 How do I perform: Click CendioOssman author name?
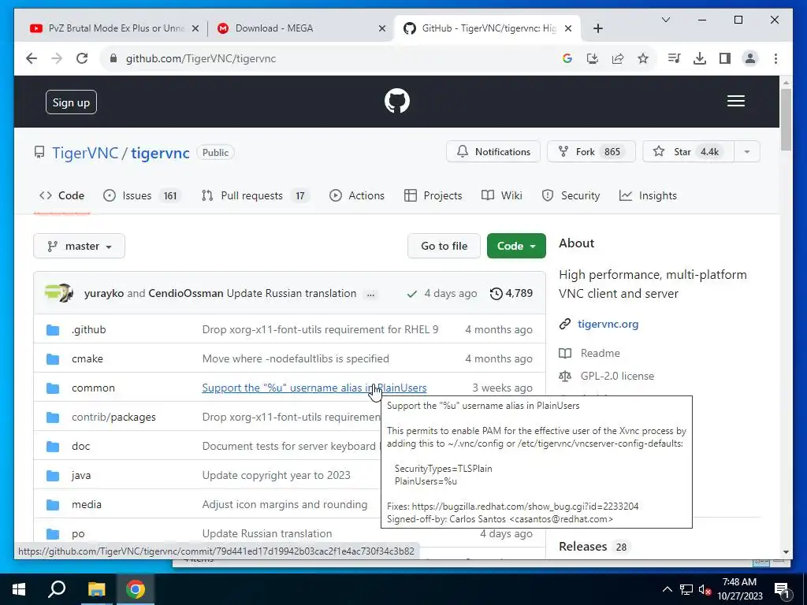click(186, 293)
